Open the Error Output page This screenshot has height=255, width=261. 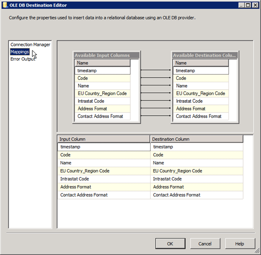point(23,59)
